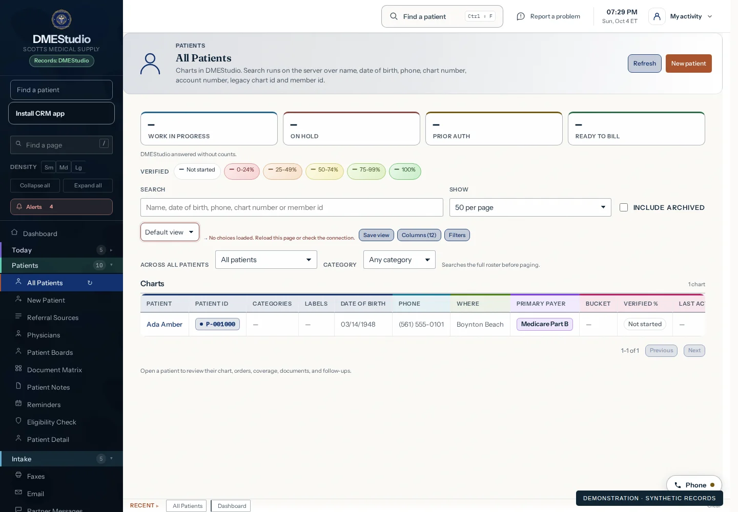
Task: Click the Patient Detail sidebar icon
Action: (x=18, y=438)
